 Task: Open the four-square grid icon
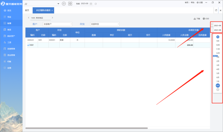tap(70, 4)
